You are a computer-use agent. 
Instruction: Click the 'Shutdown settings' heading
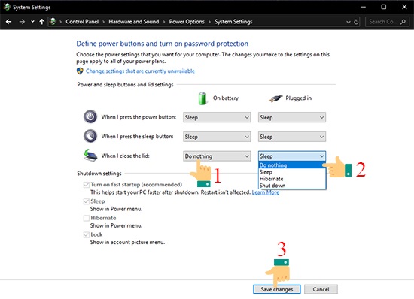99,174
